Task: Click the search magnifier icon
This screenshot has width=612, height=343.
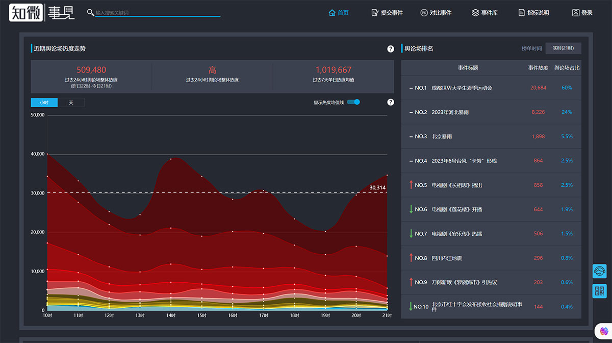Action: coord(90,12)
